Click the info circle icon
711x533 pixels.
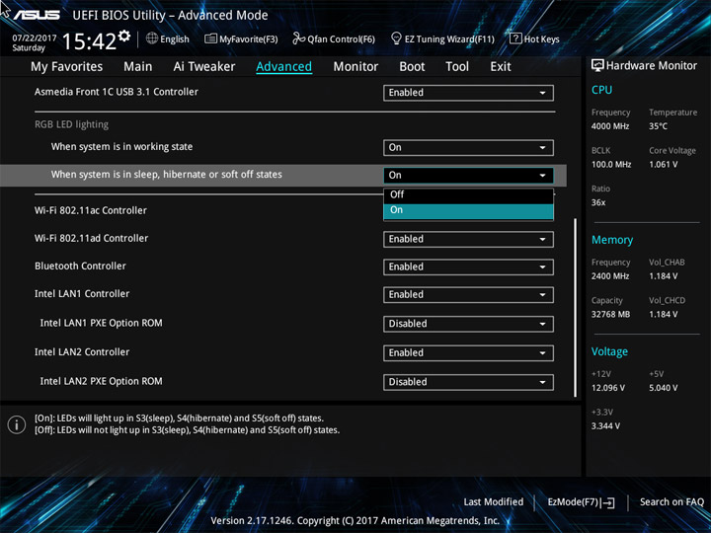(17, 424)
